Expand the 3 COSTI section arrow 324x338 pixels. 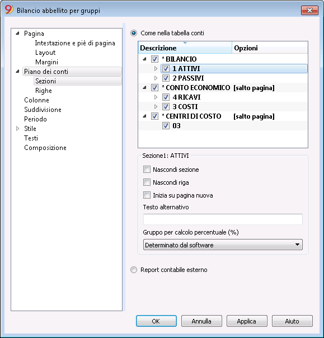(x=156, y=106)
